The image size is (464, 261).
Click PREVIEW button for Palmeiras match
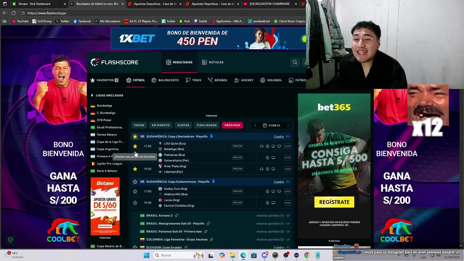[237, 157]
